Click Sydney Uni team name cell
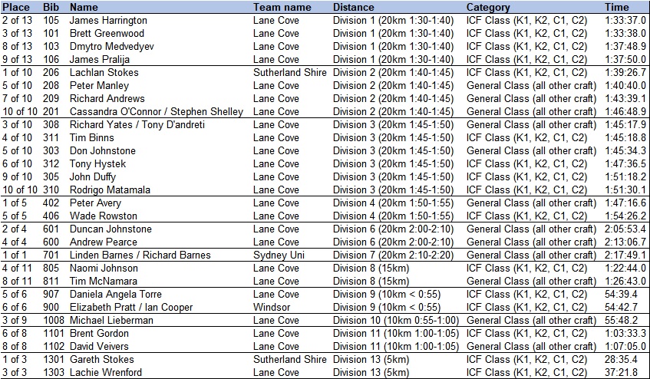Image resolution: width=650 pixels, height=379 pixels. (x=279, y=255)
